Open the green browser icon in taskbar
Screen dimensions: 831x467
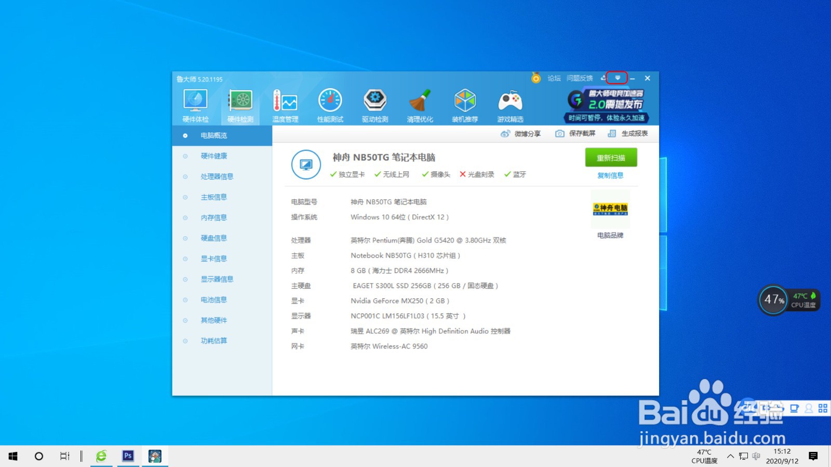click(101, 456)
